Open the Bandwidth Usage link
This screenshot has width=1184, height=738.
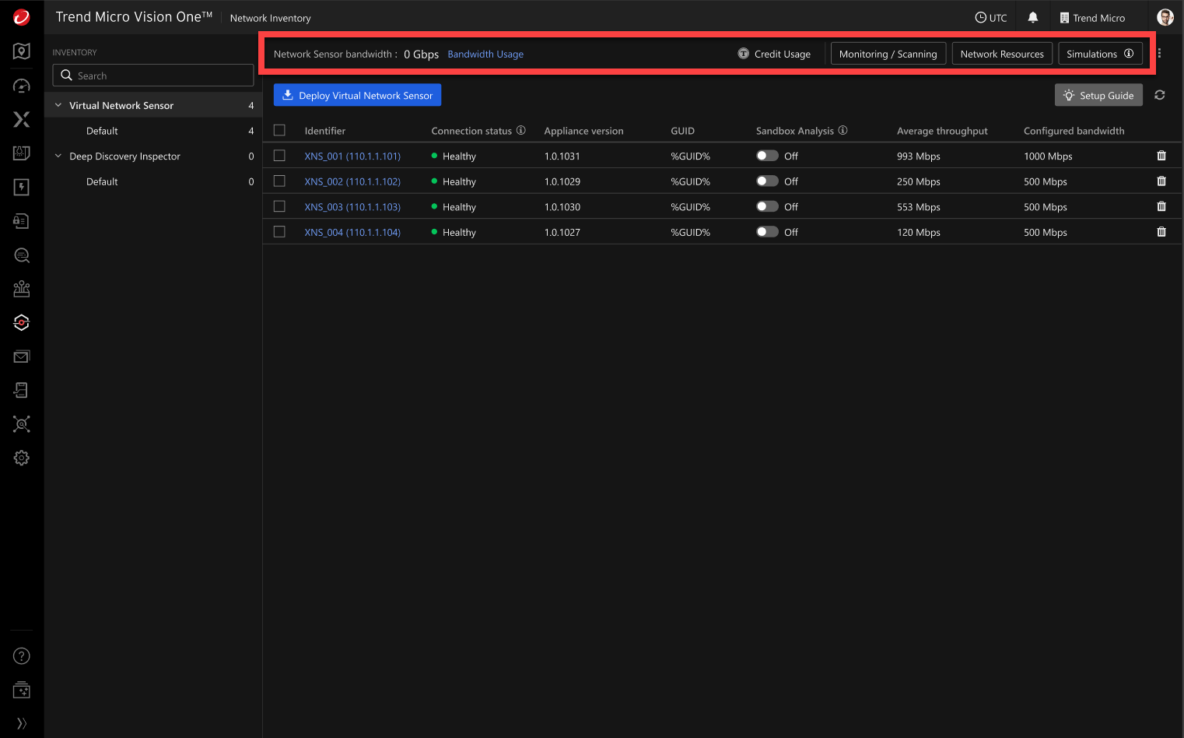click(x=485, y=54)
